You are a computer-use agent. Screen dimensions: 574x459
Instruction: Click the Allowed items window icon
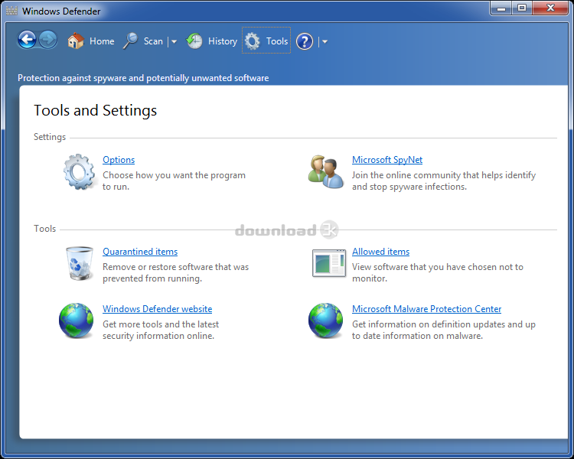click(x=329, y=263)
